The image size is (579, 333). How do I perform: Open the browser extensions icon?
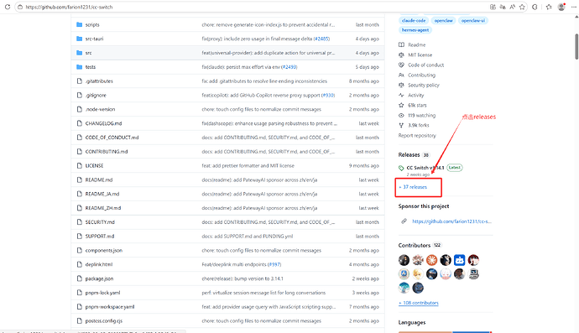point(535,7)
